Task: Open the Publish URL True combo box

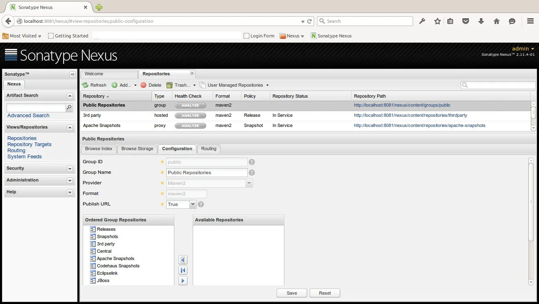Action: tap(193, 204)
